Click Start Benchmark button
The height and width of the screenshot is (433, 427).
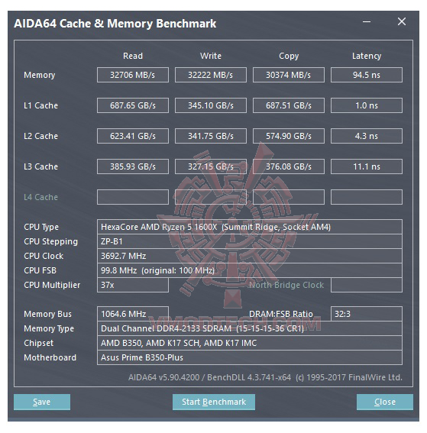(x=214, y=402)
